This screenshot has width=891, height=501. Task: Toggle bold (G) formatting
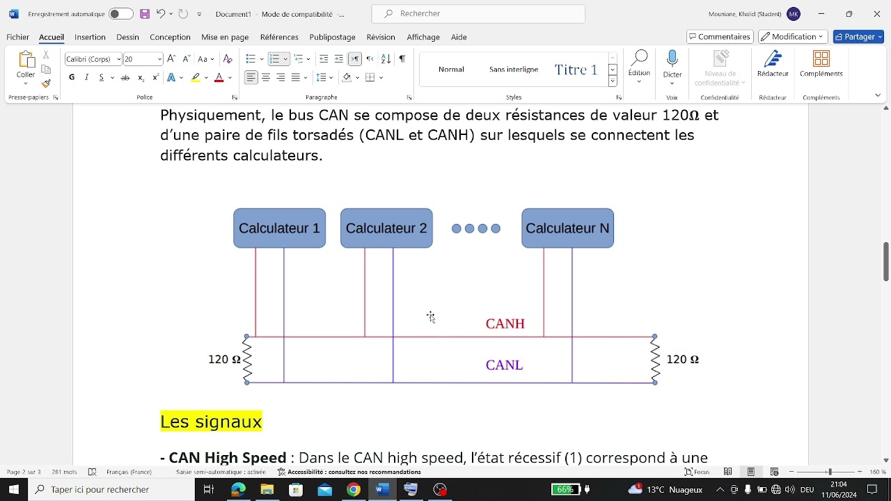(72, 77)
